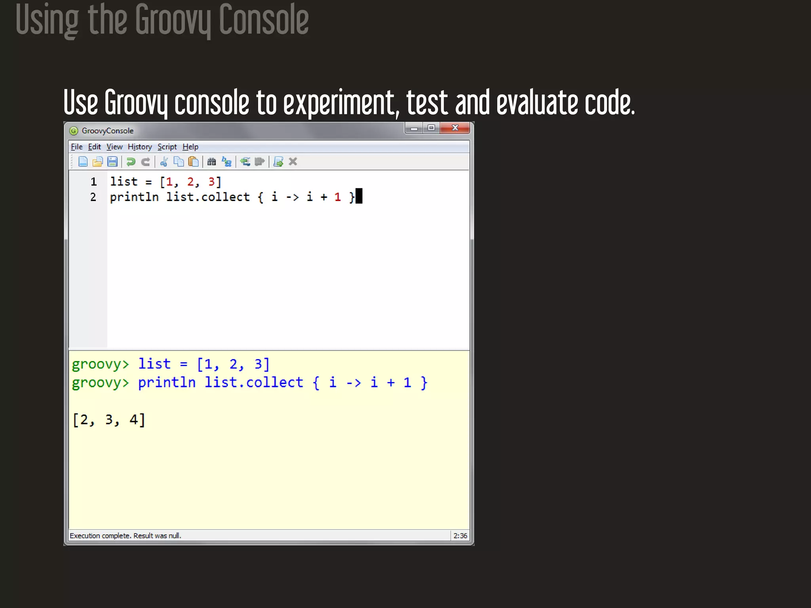Open Find with the binoculars icon

point(211,161)
